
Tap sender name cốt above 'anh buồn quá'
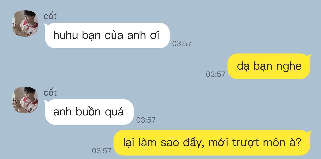coord(50,93)
